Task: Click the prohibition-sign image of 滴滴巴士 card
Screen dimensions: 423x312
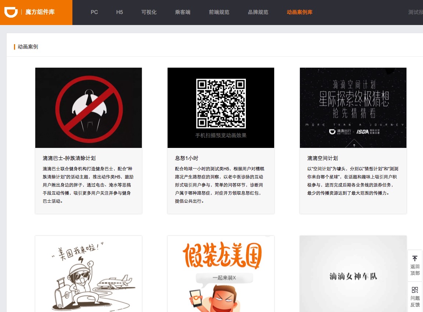Action: (x=88, y=107)
